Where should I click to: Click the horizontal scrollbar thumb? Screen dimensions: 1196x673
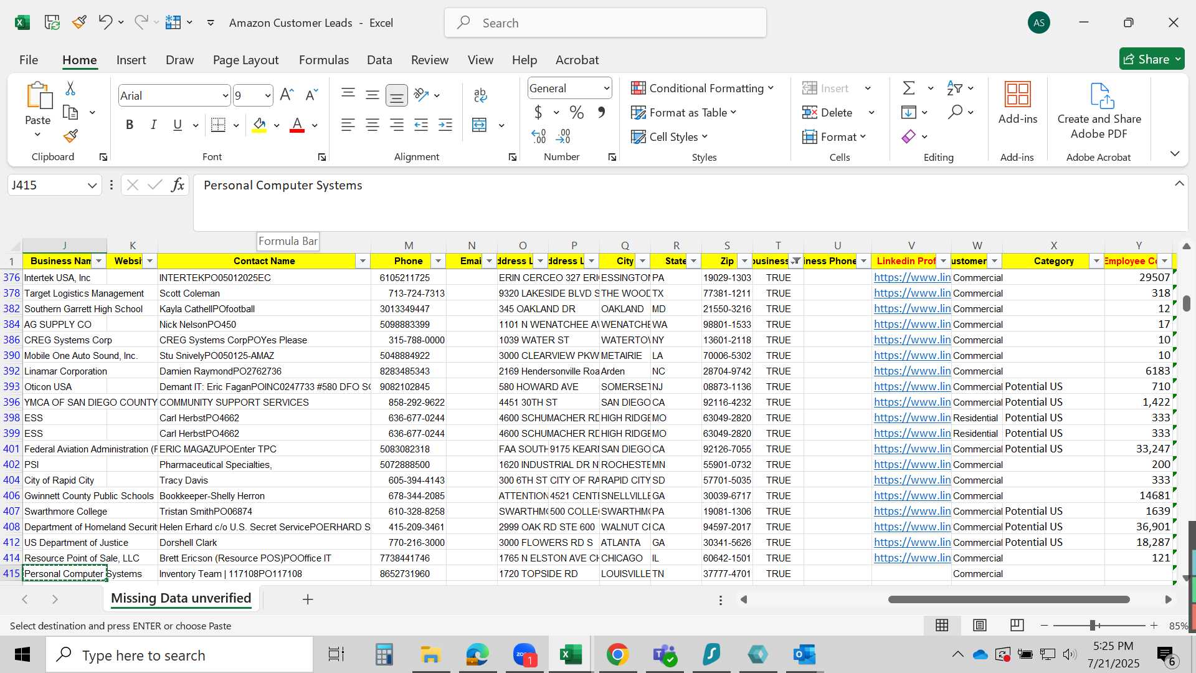(1009, 599)
